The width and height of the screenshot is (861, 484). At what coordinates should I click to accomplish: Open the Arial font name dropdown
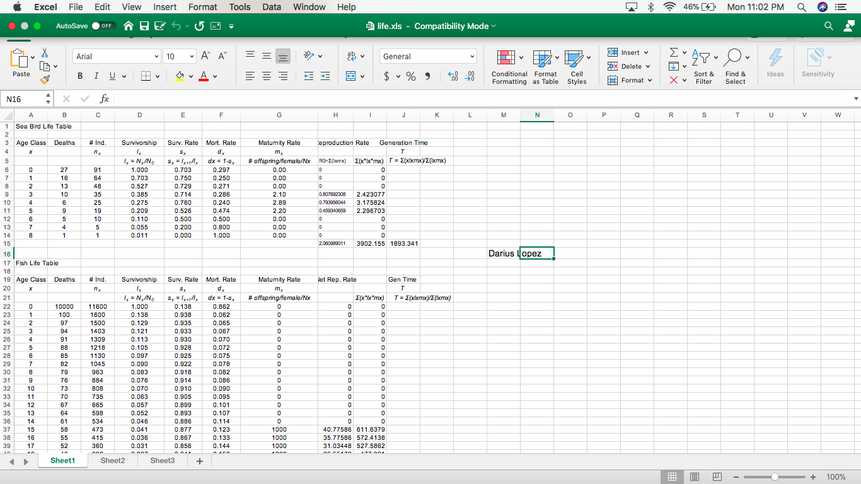[x=117, y=57]
